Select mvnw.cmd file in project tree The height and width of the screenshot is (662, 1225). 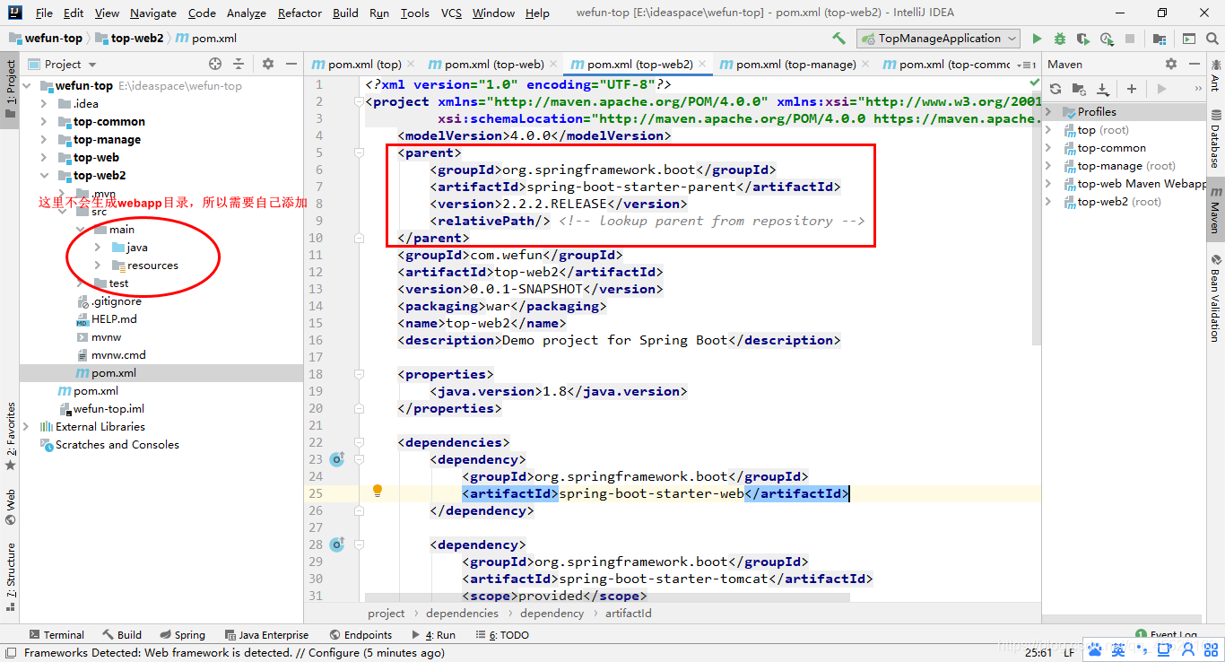tap(118, 355)
